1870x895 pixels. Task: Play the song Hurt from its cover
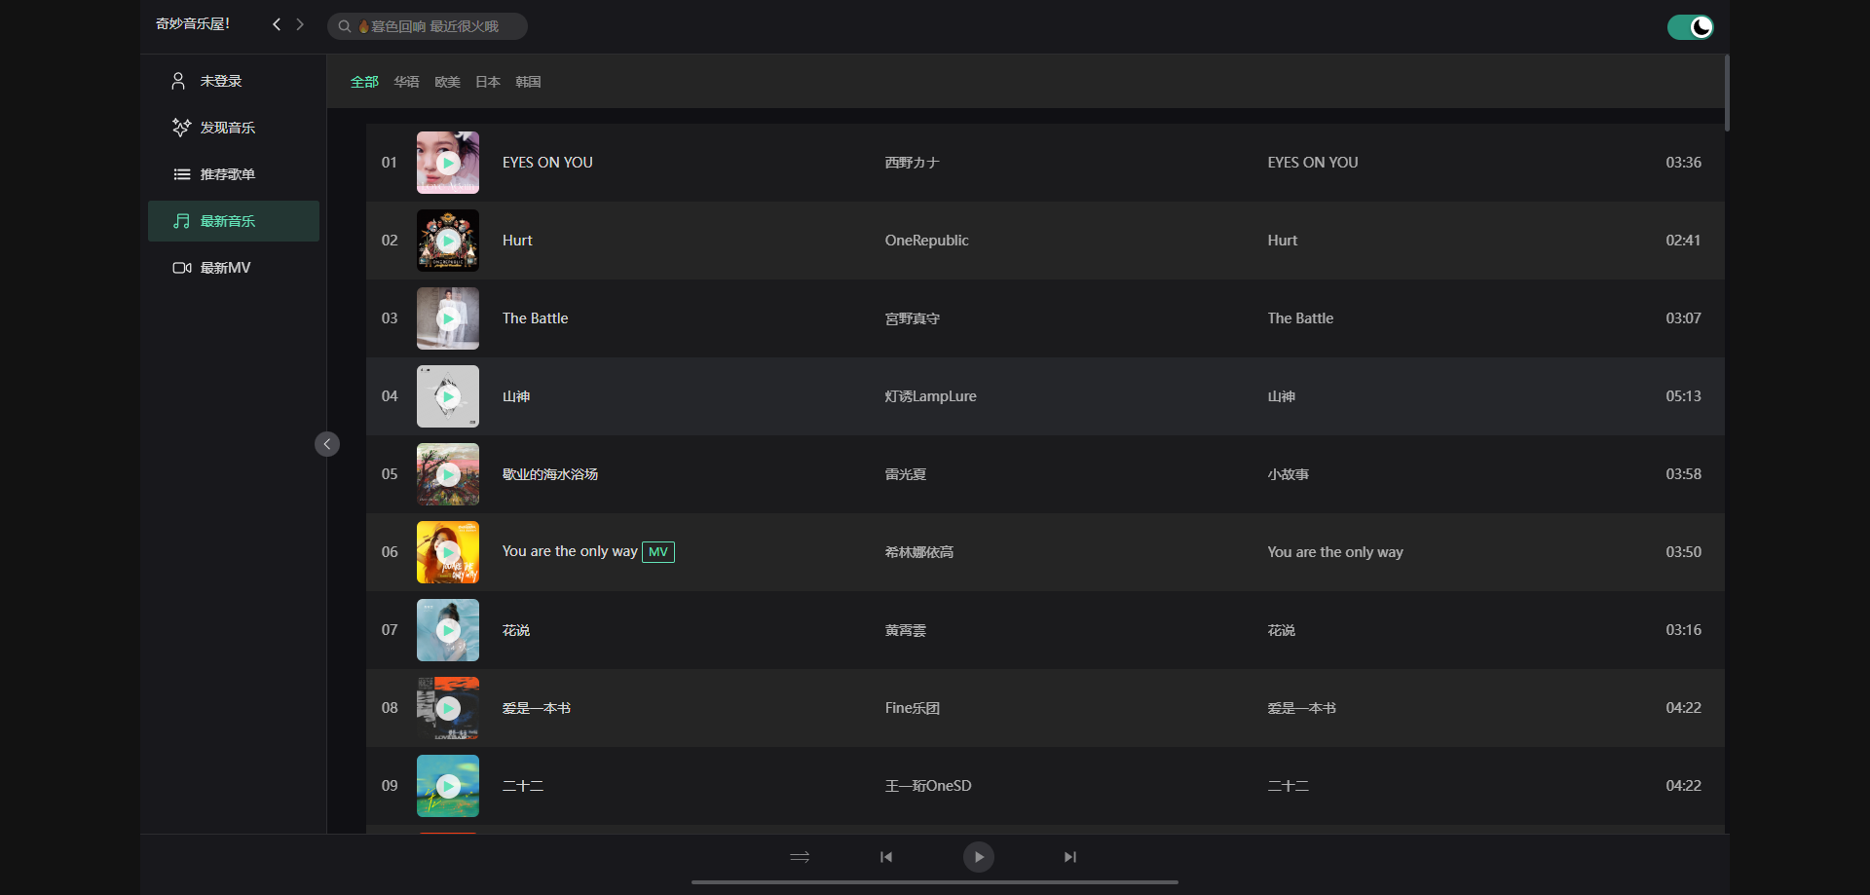point(448,241)
